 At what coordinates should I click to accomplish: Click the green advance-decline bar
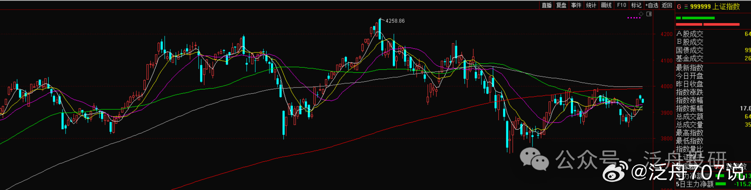point(695,18)
